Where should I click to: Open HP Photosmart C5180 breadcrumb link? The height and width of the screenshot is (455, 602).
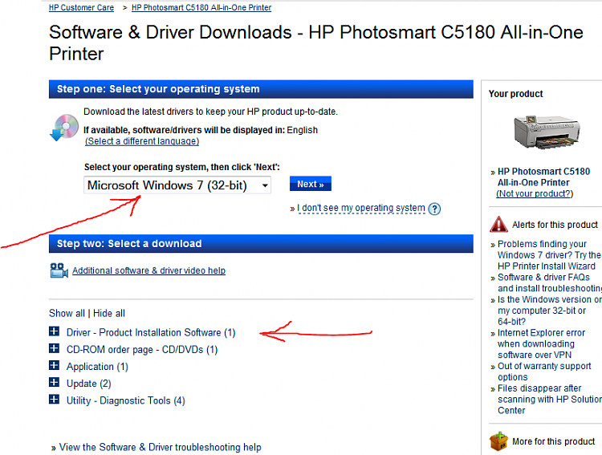click(x=201, y=8)
